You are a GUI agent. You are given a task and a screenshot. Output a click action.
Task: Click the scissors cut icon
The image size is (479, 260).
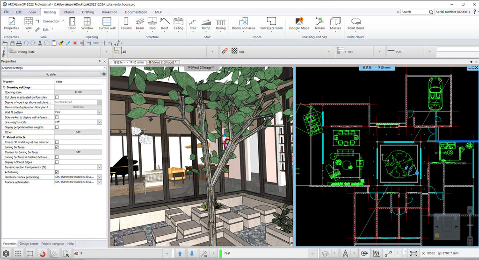40,43
